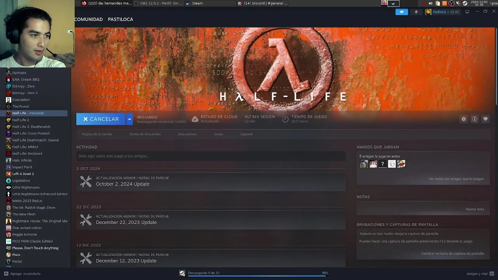
Task: Open the Comunidad menu
Action: 89,19
